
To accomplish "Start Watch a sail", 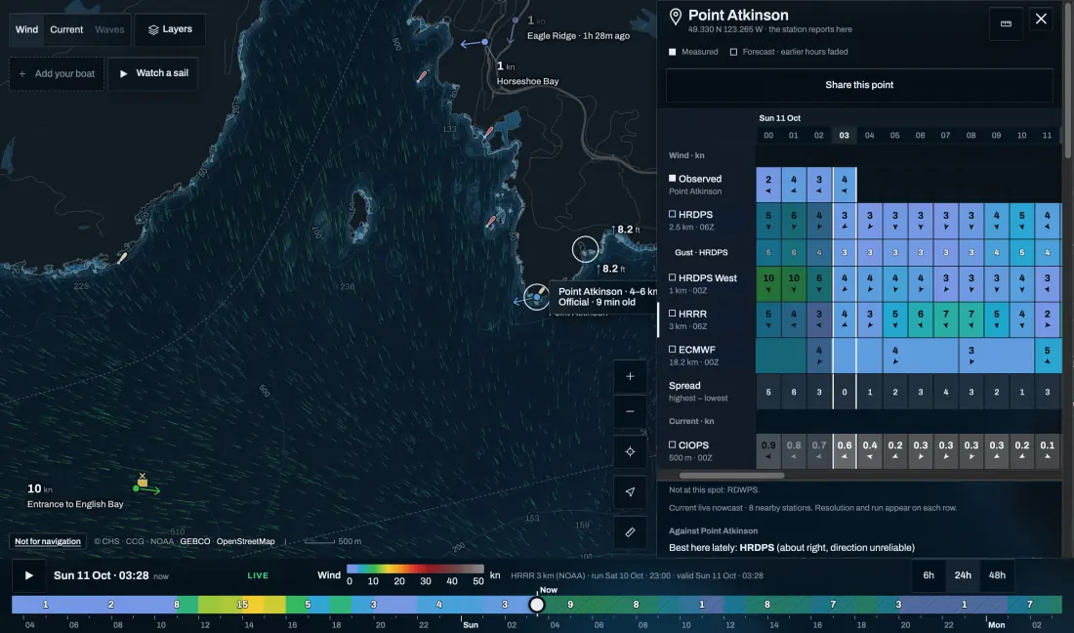I will pos(153,73).
